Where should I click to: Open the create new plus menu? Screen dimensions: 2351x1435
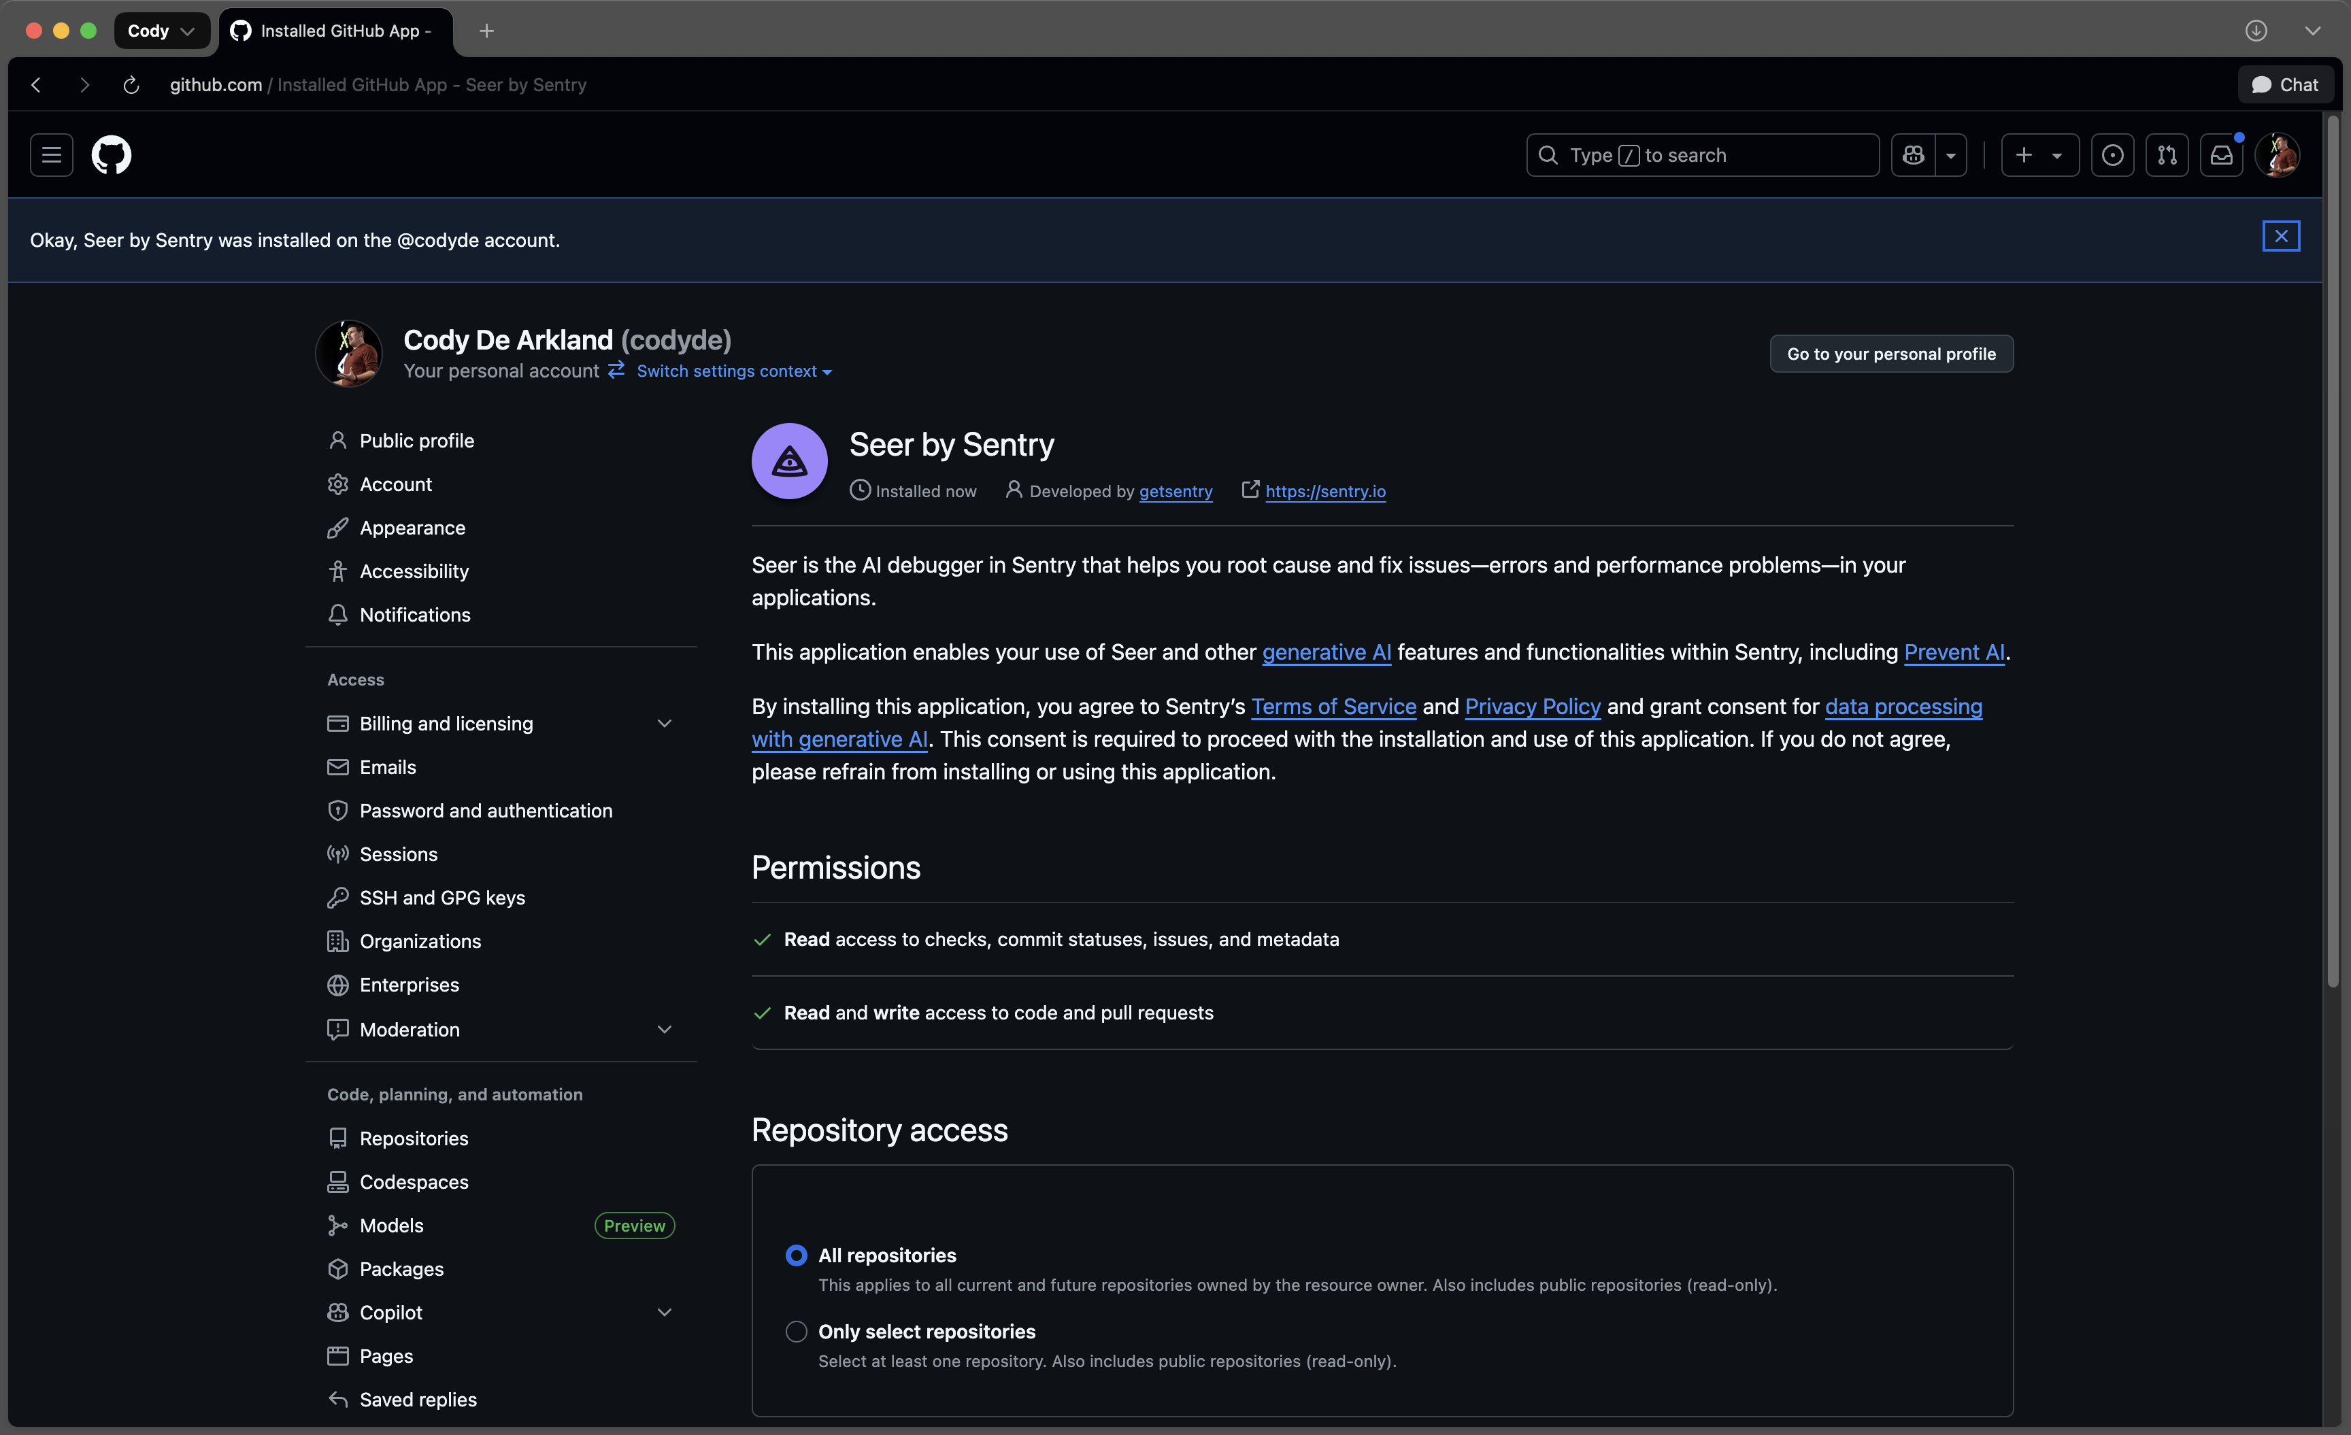pos(2039,154)
